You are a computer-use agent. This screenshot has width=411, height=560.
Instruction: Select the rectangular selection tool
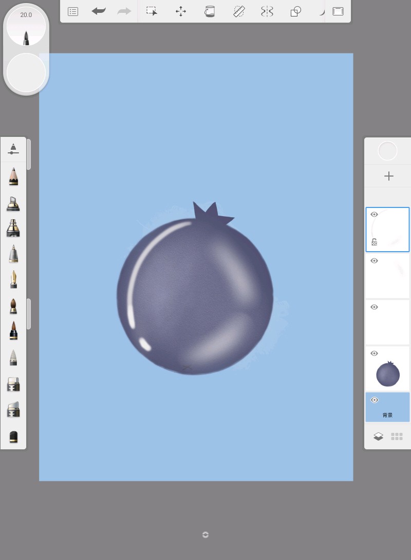click(152, 11)
